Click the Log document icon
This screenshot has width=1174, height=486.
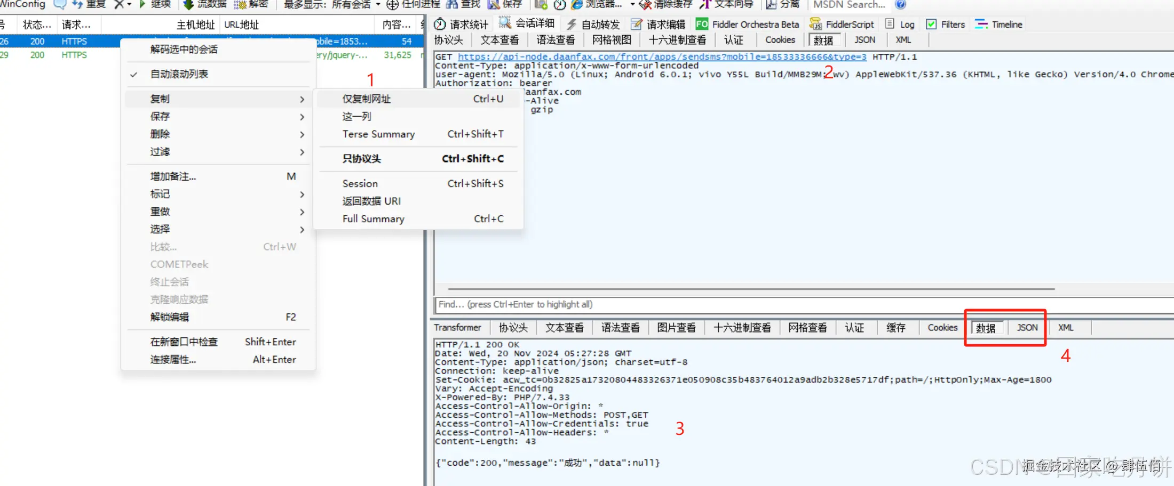(890, 24)
